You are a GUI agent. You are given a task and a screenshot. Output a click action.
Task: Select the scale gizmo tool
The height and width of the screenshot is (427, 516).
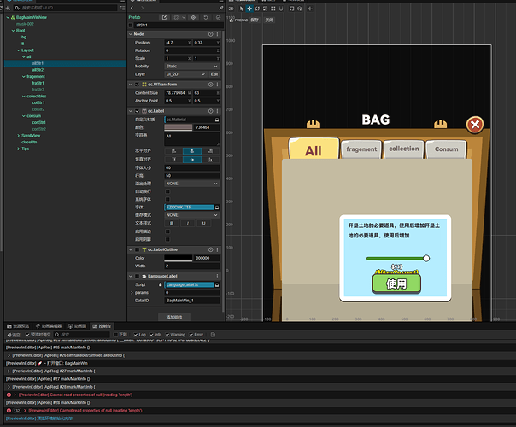click(265, 9)
